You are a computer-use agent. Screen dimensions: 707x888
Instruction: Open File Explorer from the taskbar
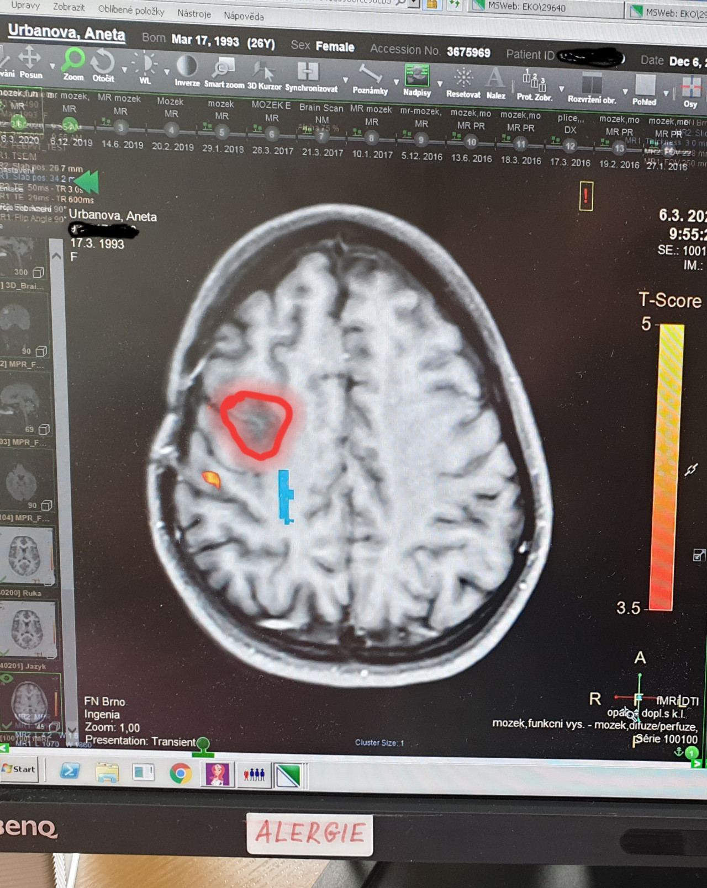click(107, 772)
